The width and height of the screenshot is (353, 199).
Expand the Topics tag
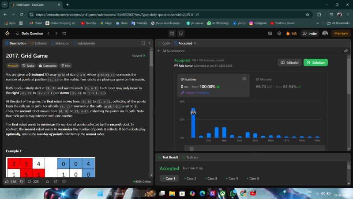pos(28,65)
